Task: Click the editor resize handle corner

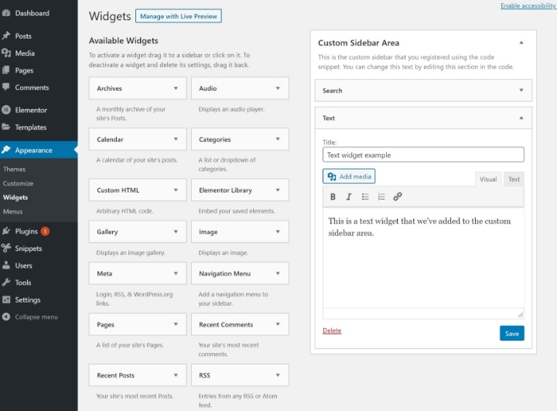Action: click(520, 314)
